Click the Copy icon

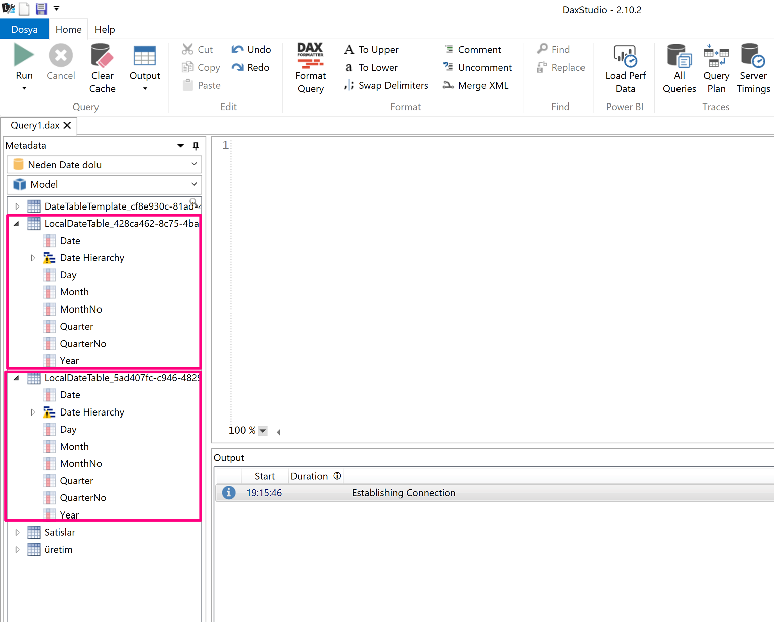pos(187,67)
